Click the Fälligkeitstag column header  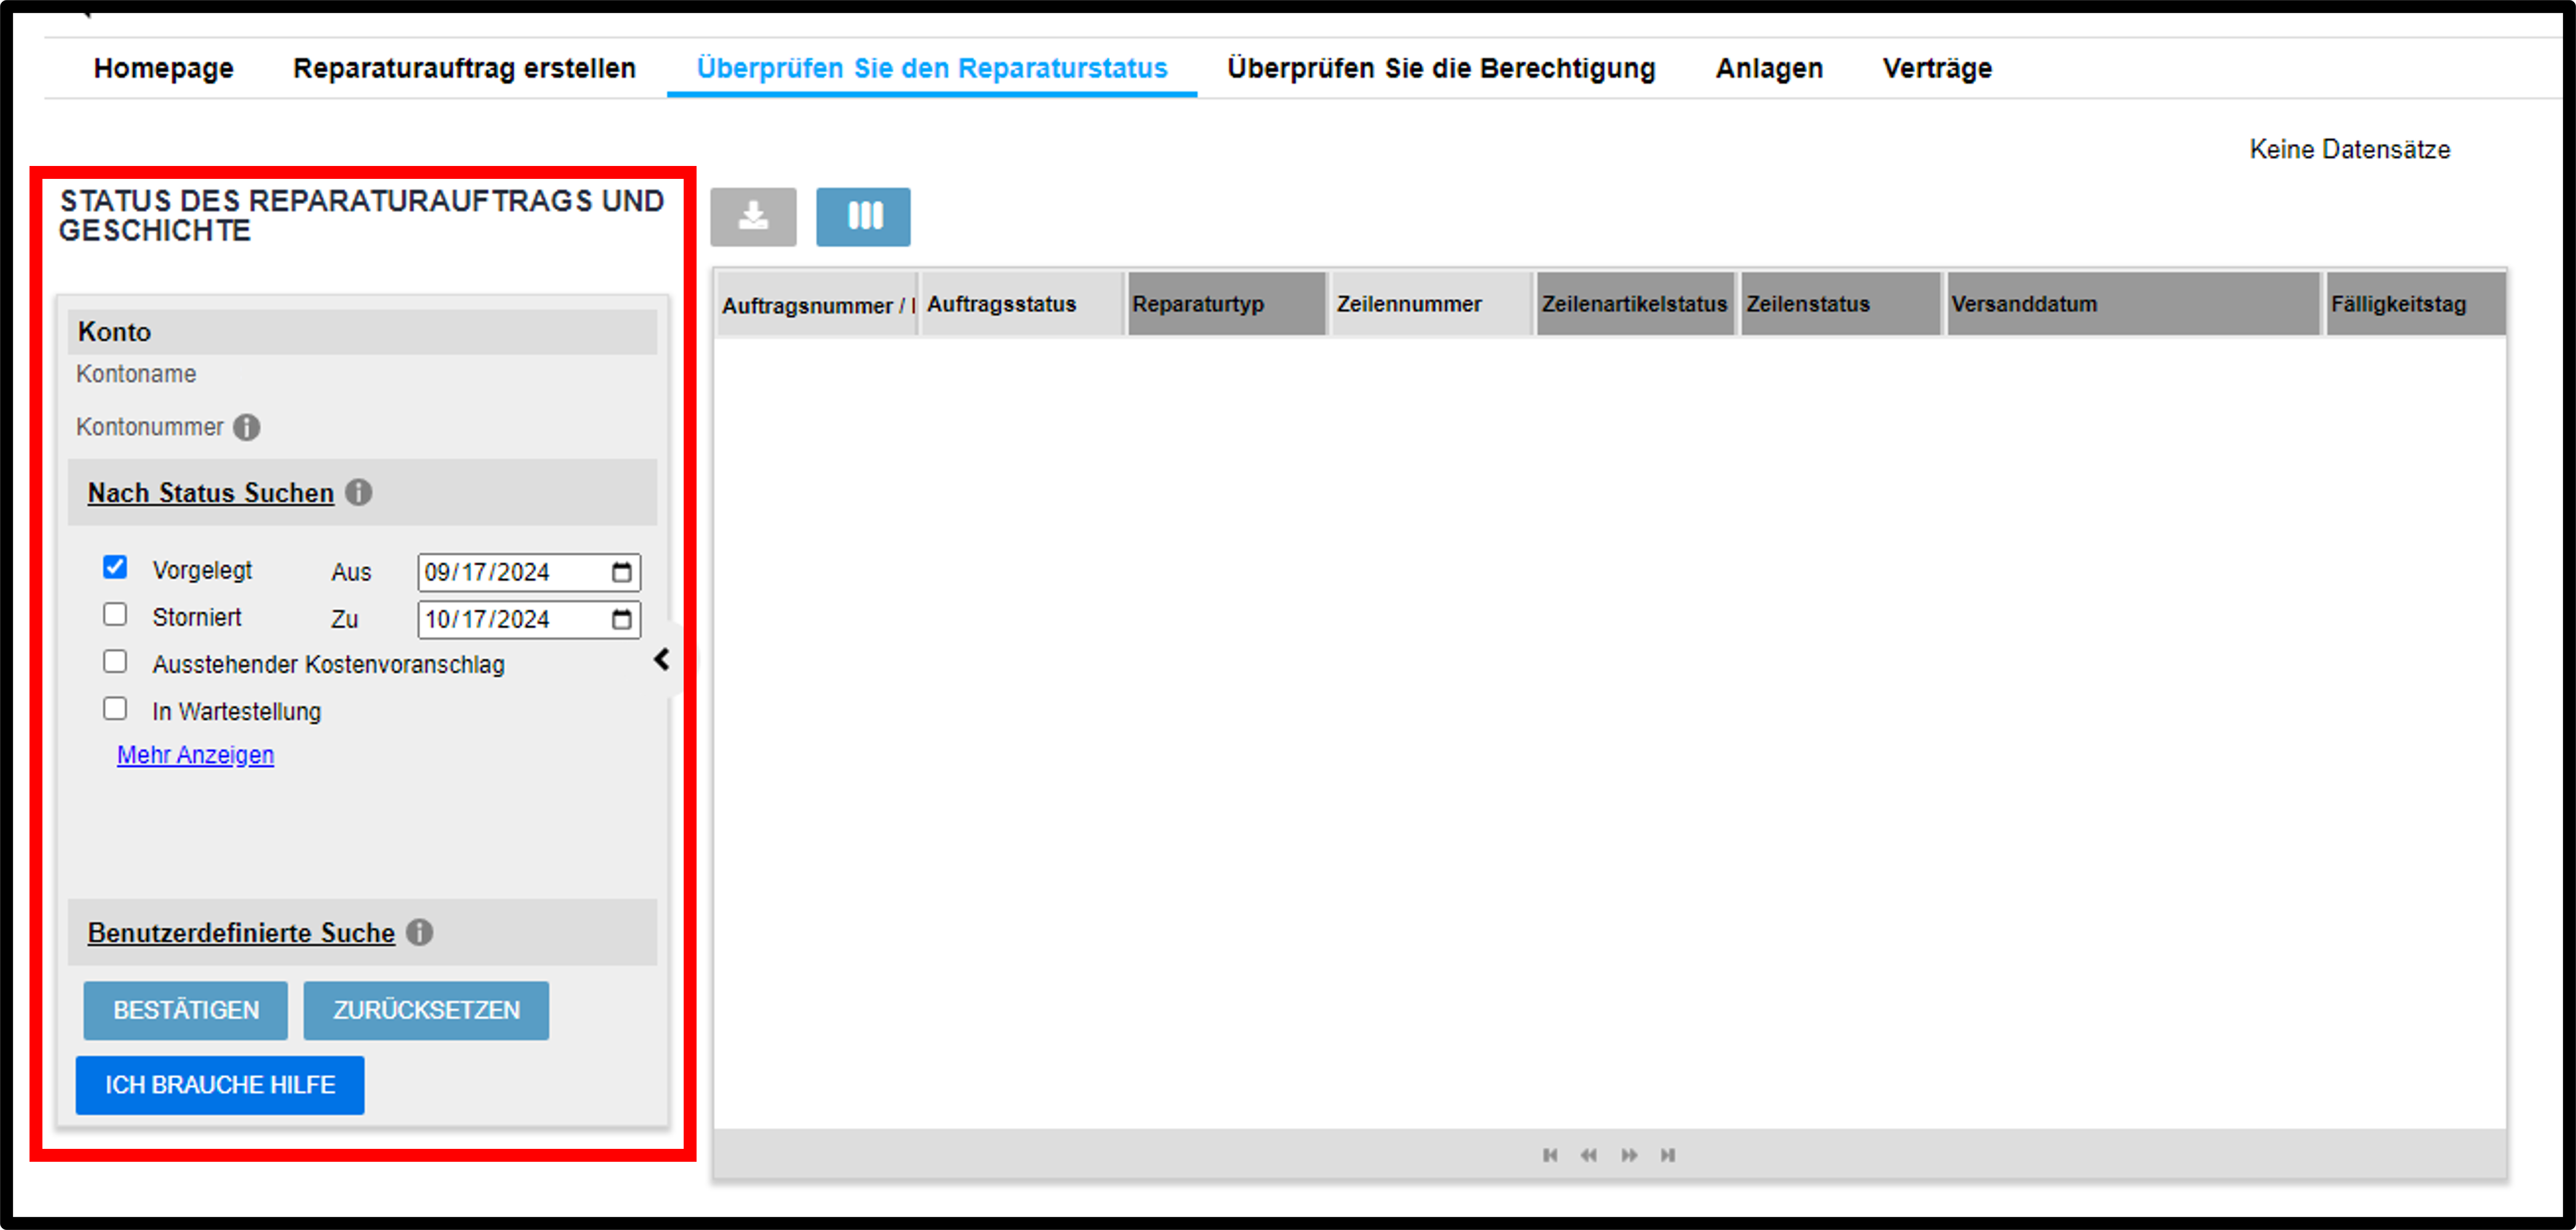pyautogui.click(x=2415, y=304)
